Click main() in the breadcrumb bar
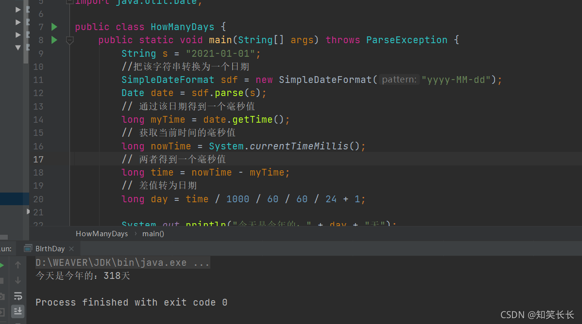Viewport: 582px width, 324px height. coord(153,234)
